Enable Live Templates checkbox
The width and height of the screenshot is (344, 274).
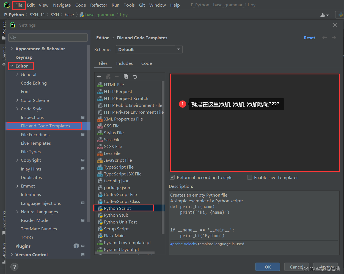click(249, 177)
